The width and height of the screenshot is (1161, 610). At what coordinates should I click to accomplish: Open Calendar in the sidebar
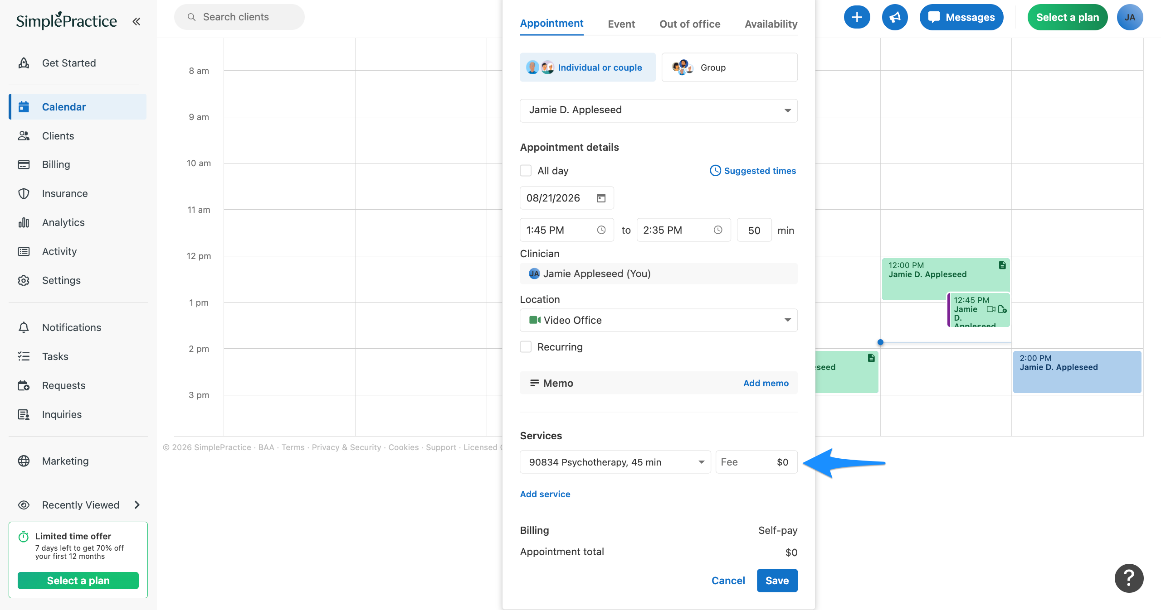pos(78,107)
